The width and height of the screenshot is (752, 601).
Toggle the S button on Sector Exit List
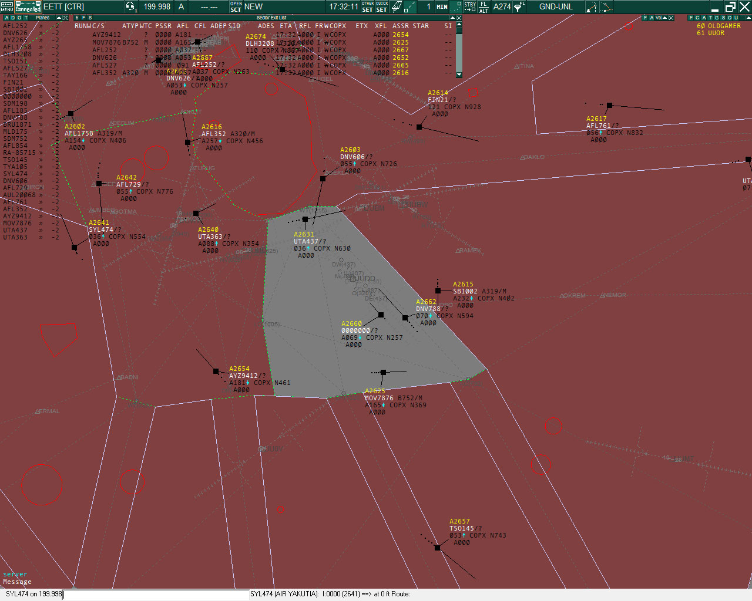click(x=90, y=18)
